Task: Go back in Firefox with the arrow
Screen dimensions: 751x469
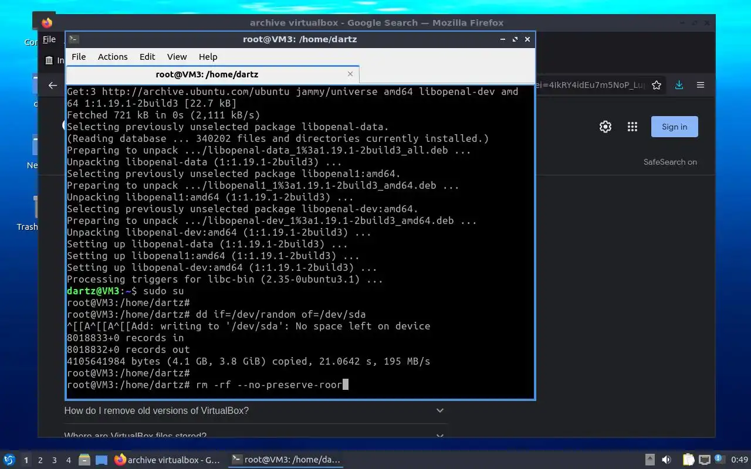Action: (53, 85)
